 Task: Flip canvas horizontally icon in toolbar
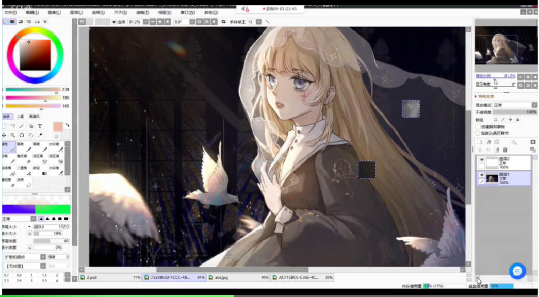(x=223, y=22)
